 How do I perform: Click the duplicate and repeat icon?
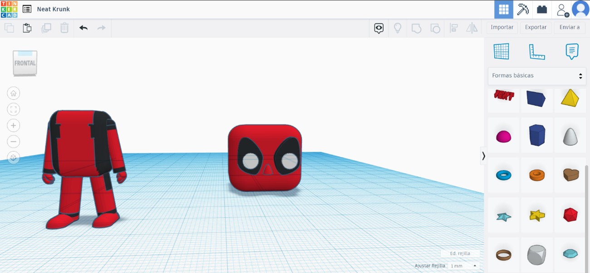pyautogui.click(x=46, y=28)
